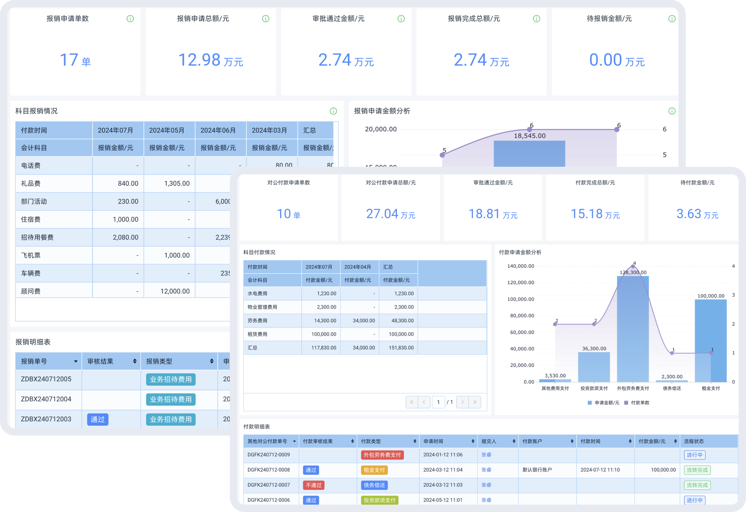Jump to last page in 科目付款情况 pager
The image size is (746, 512).
(475, 402)
